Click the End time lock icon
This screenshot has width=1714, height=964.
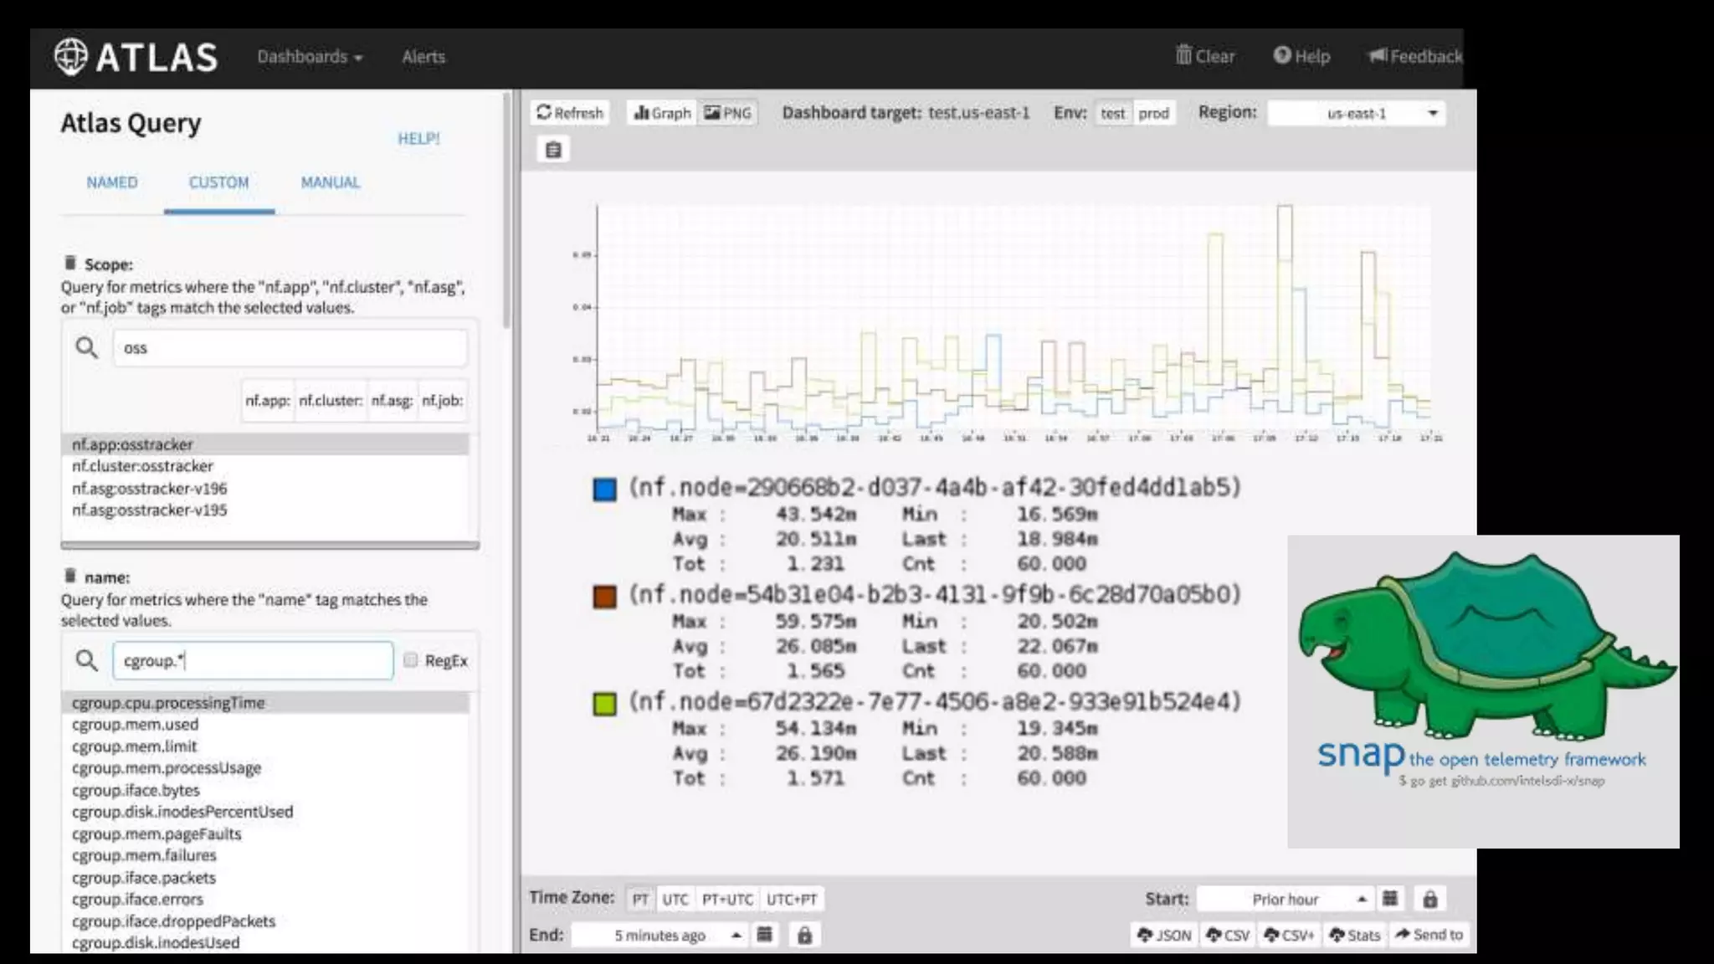pos(804,935)
